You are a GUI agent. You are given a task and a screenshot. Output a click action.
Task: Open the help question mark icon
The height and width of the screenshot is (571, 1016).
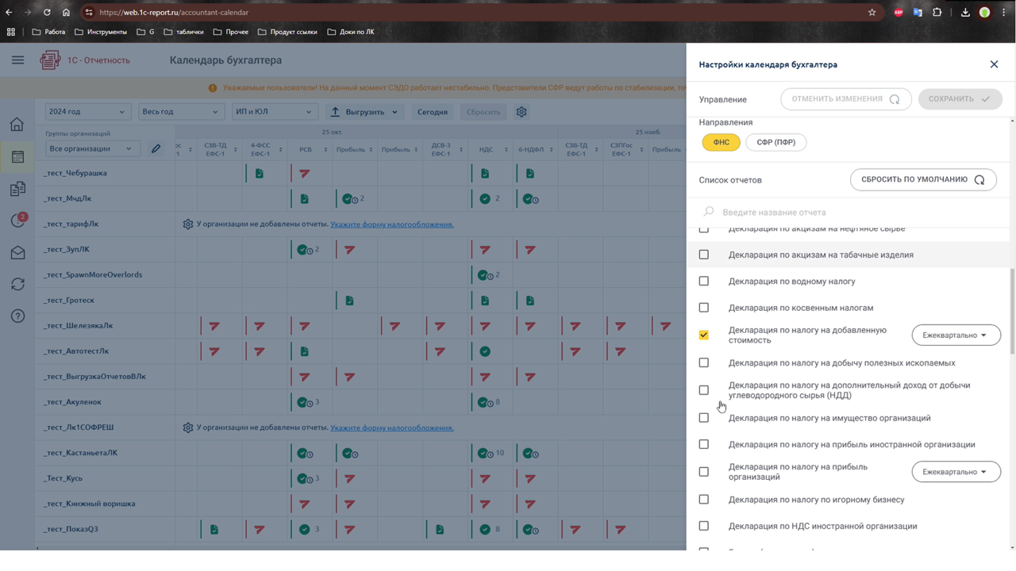point(17,316)
